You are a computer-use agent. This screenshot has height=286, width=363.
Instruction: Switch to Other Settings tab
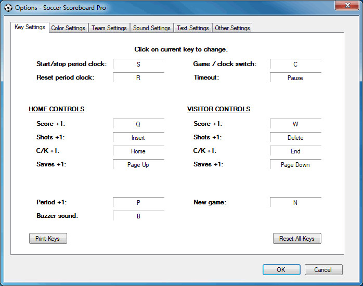232,28
